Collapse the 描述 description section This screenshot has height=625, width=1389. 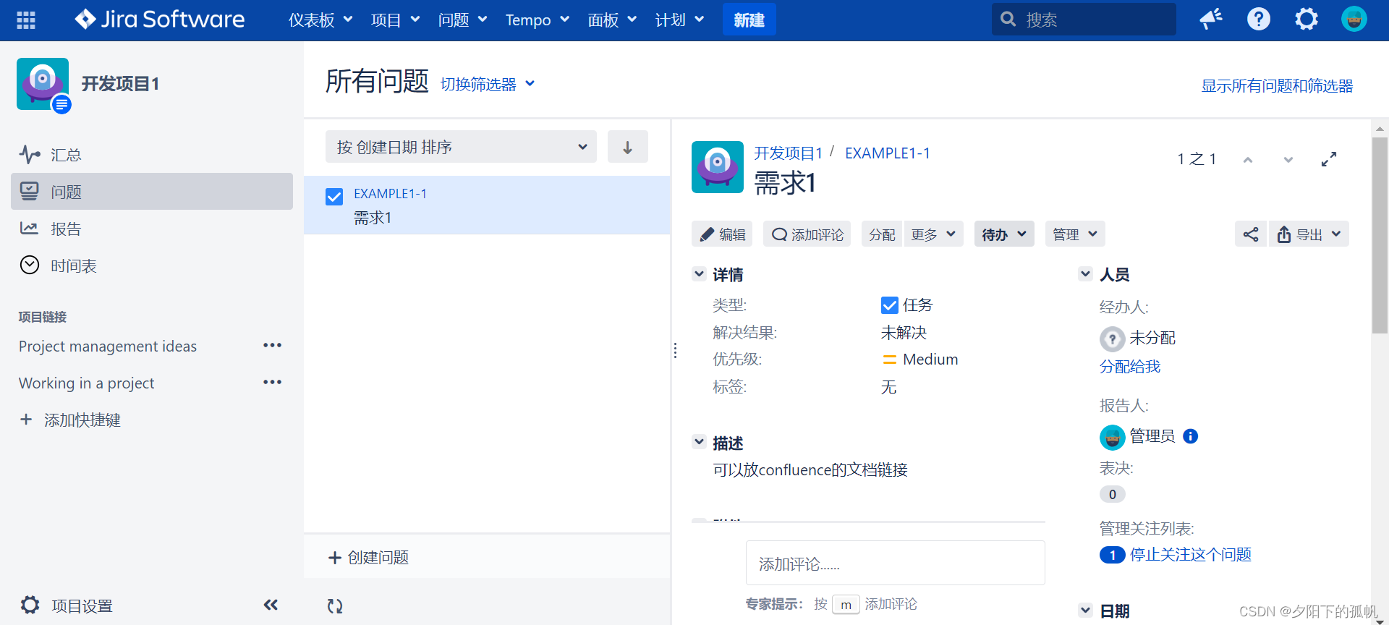point(699,442)
